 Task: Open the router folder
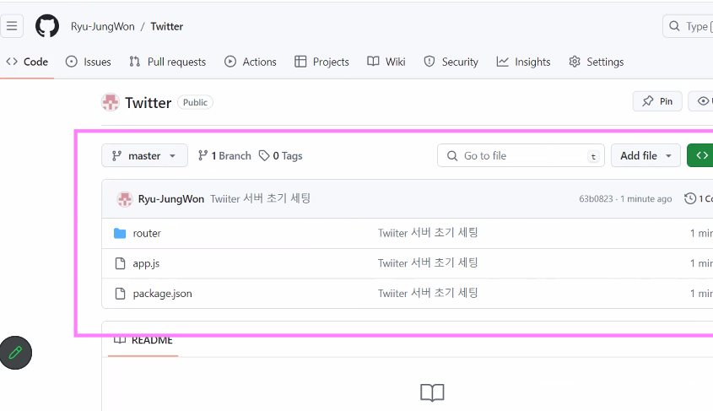coord(147,233)
